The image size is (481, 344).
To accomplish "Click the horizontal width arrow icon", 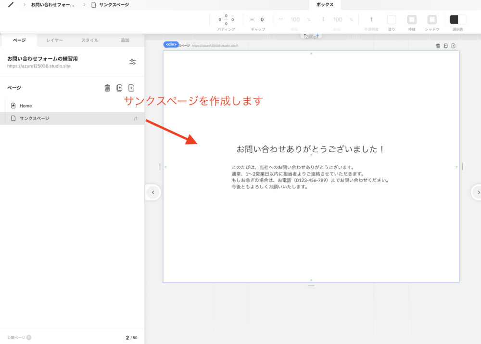I will (x=281, y=19).
